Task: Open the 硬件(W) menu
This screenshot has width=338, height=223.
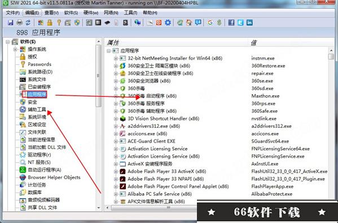Action: click(x=91, y=13)
